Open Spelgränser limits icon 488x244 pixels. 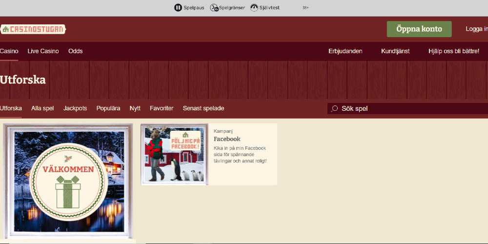coord(214,8)
